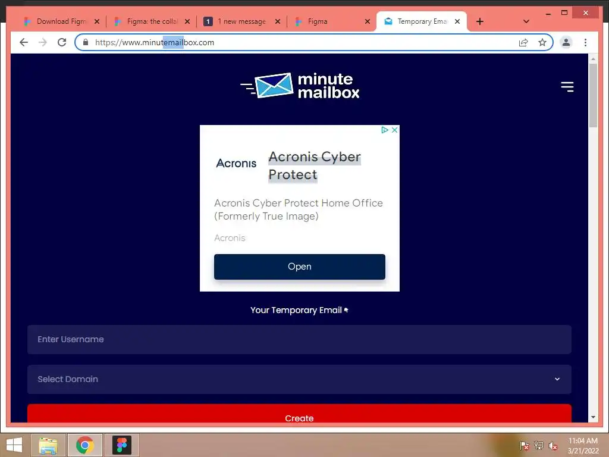Viewport: 609px width, 457px height.
Task: Click the scrollbar down arrow
Action: point(593,417)
